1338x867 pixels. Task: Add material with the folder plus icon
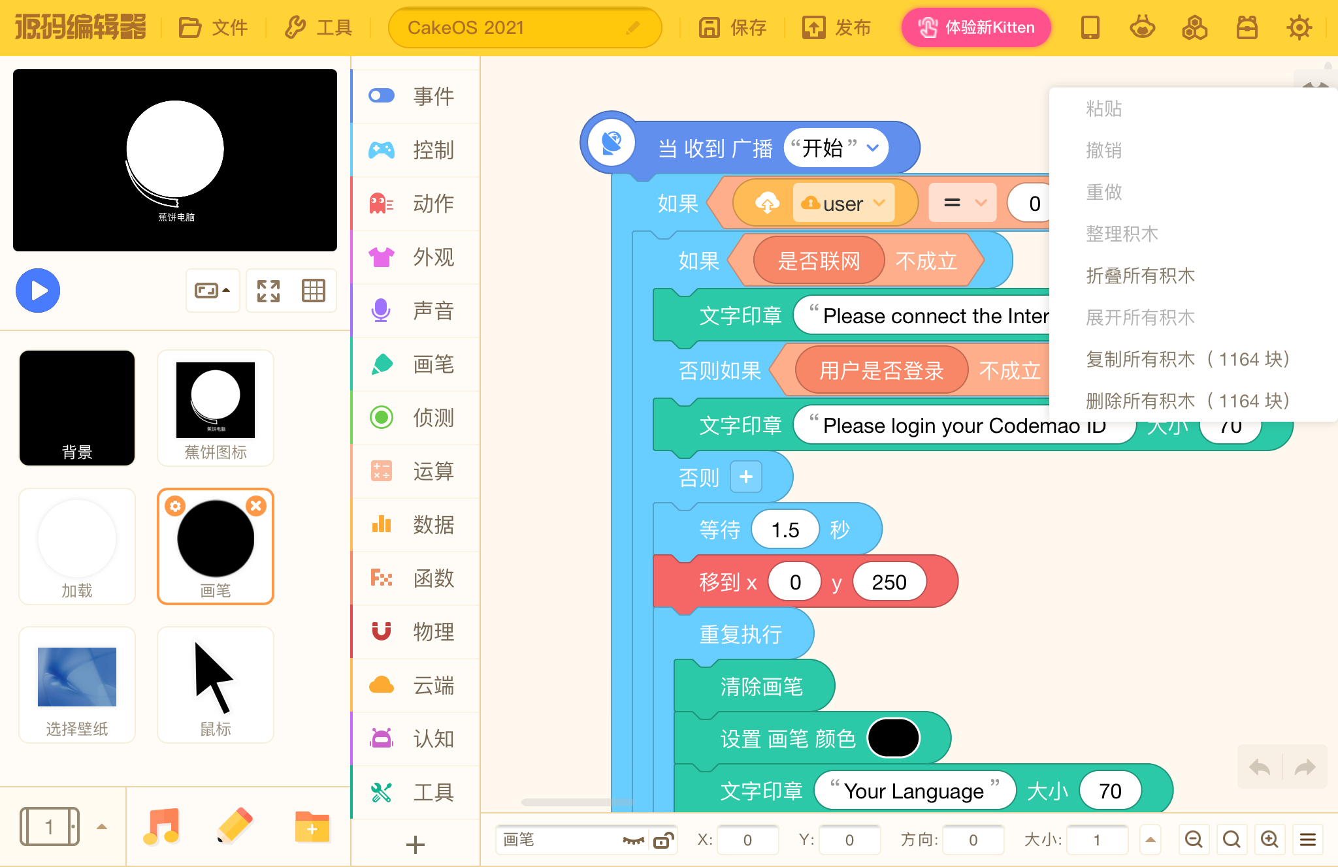[312, 827]
